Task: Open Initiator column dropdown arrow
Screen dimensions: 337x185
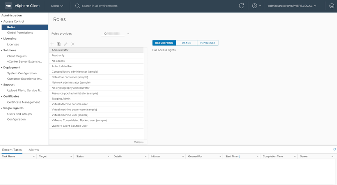Action: [183, 157]
